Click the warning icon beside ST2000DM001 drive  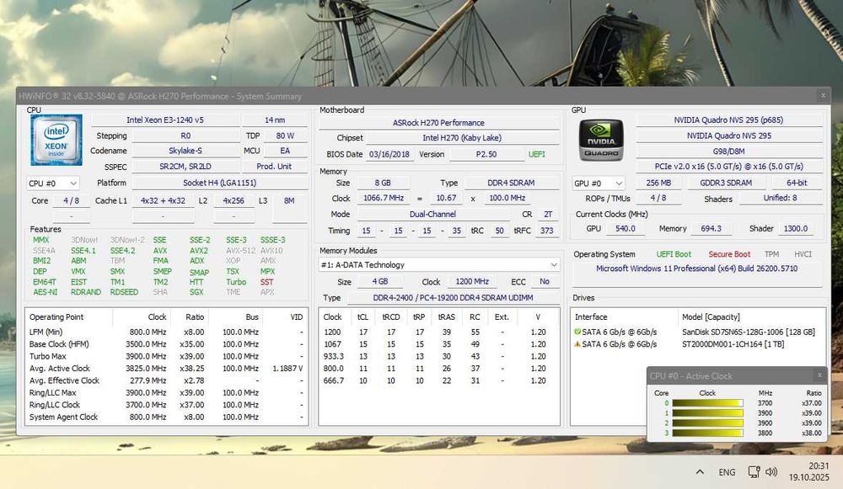(577, 344)
